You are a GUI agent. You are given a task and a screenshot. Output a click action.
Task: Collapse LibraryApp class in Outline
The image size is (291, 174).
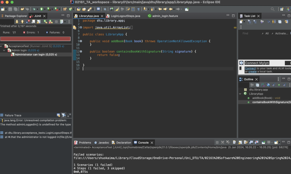coord(240,94)
